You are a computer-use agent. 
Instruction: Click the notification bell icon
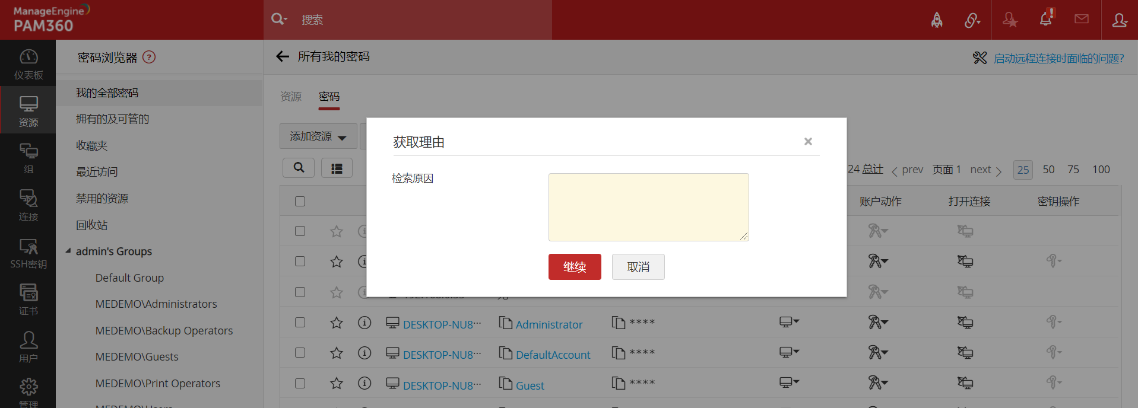[x=1046, y=18]
